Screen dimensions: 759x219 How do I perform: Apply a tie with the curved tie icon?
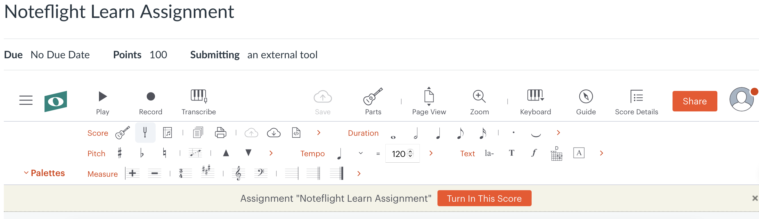[536, 135]
